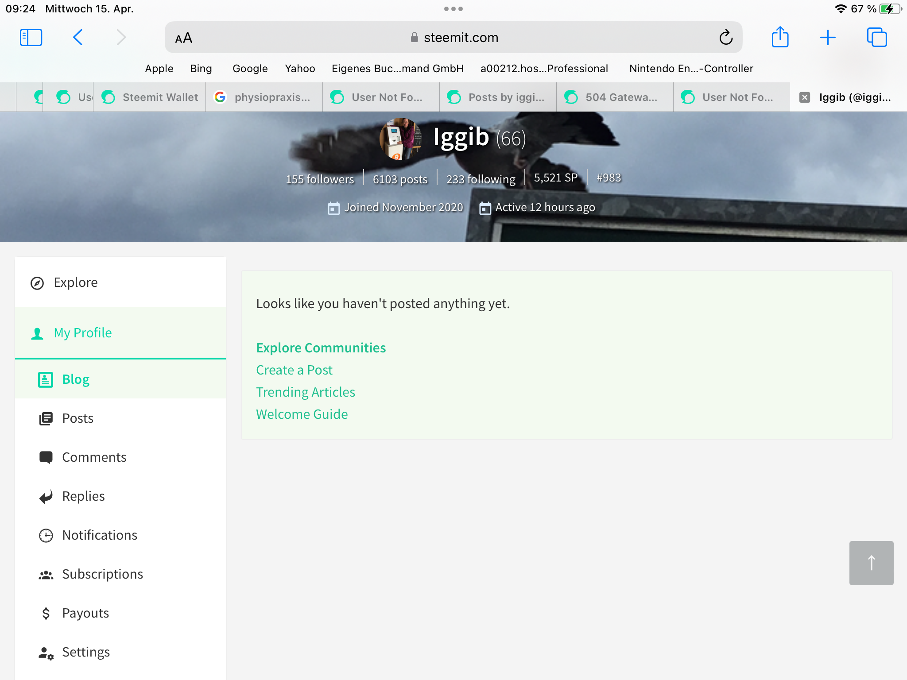
Task: Show the tab overview icon
Action: coord(876,38)
